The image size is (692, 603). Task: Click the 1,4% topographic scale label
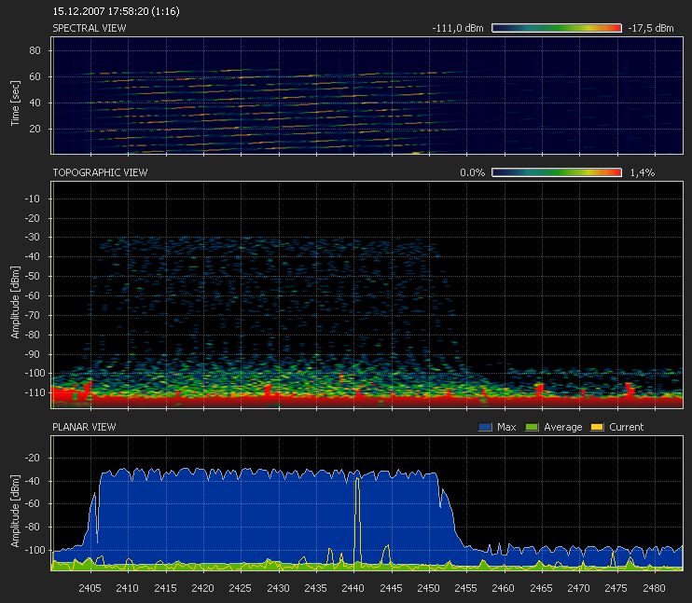[x=643, y=172]
